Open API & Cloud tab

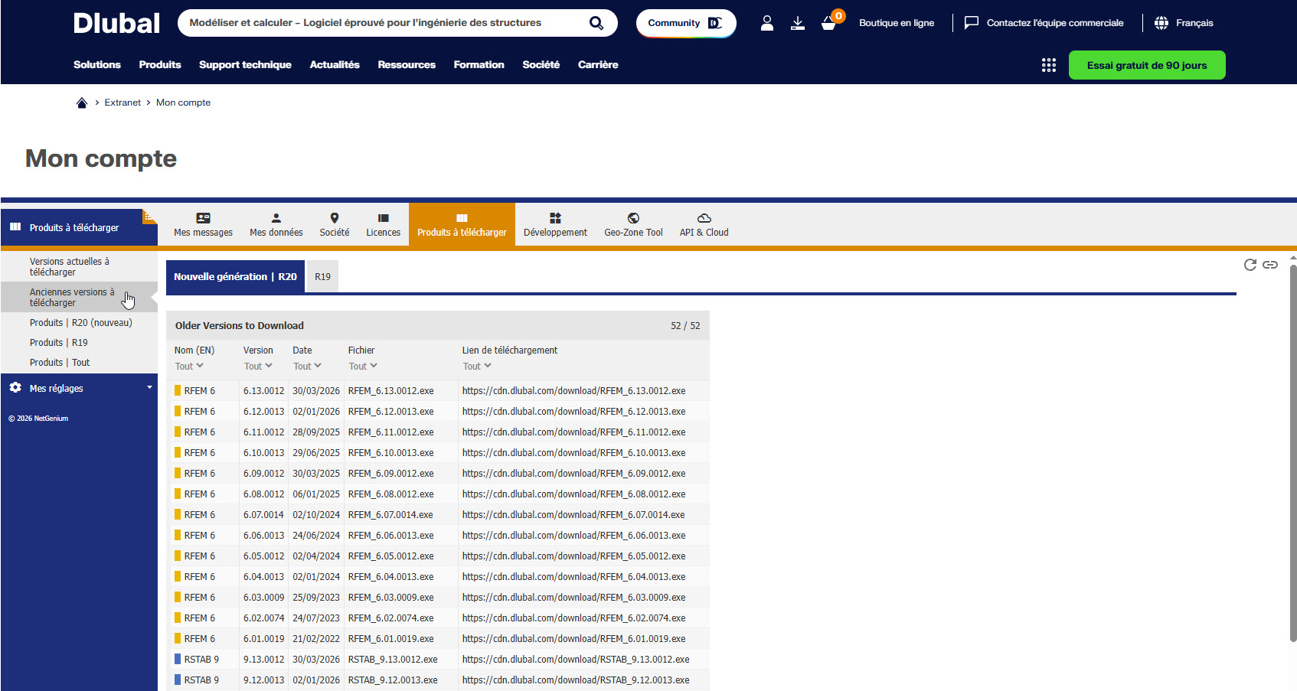coord(704,225)
